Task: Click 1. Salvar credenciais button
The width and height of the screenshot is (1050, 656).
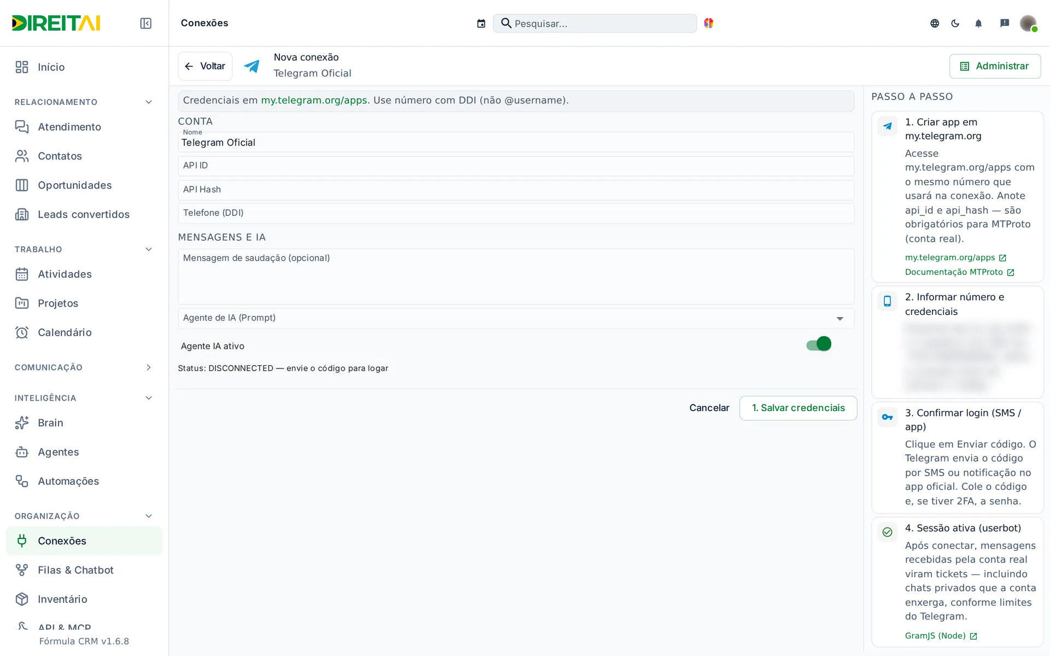Action: [798, 408]
